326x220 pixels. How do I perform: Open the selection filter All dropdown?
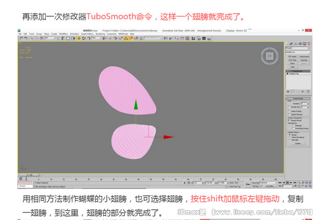50,38
